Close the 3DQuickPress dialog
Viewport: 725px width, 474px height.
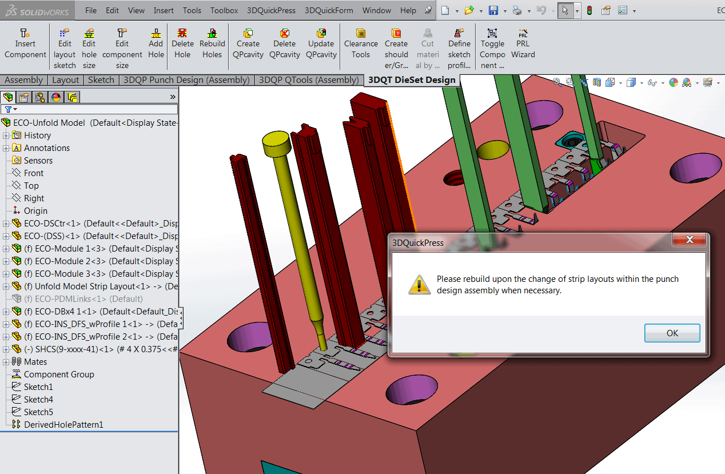click(x=689, y=240)
